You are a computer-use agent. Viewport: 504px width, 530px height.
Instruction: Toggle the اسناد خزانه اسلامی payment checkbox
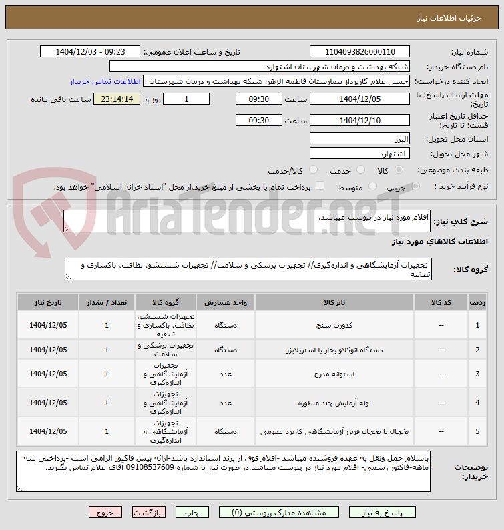click(320, 186)
